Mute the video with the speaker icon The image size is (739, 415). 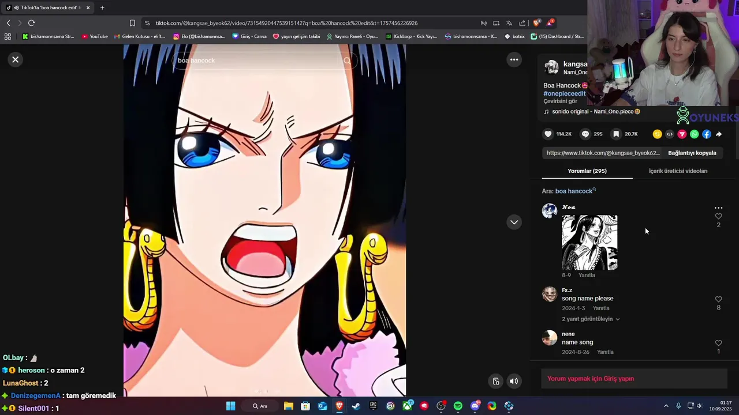pos(514,381)
